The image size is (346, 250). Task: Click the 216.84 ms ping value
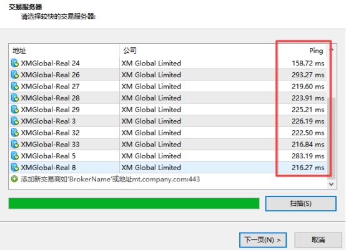coord(308,144)
